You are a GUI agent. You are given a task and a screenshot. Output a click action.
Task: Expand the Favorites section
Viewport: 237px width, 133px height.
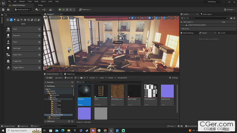pos(45,82)
